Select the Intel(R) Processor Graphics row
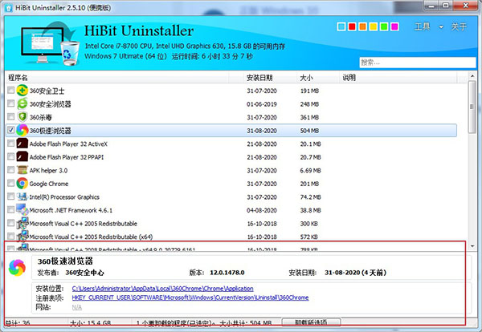 pos(231,196)
